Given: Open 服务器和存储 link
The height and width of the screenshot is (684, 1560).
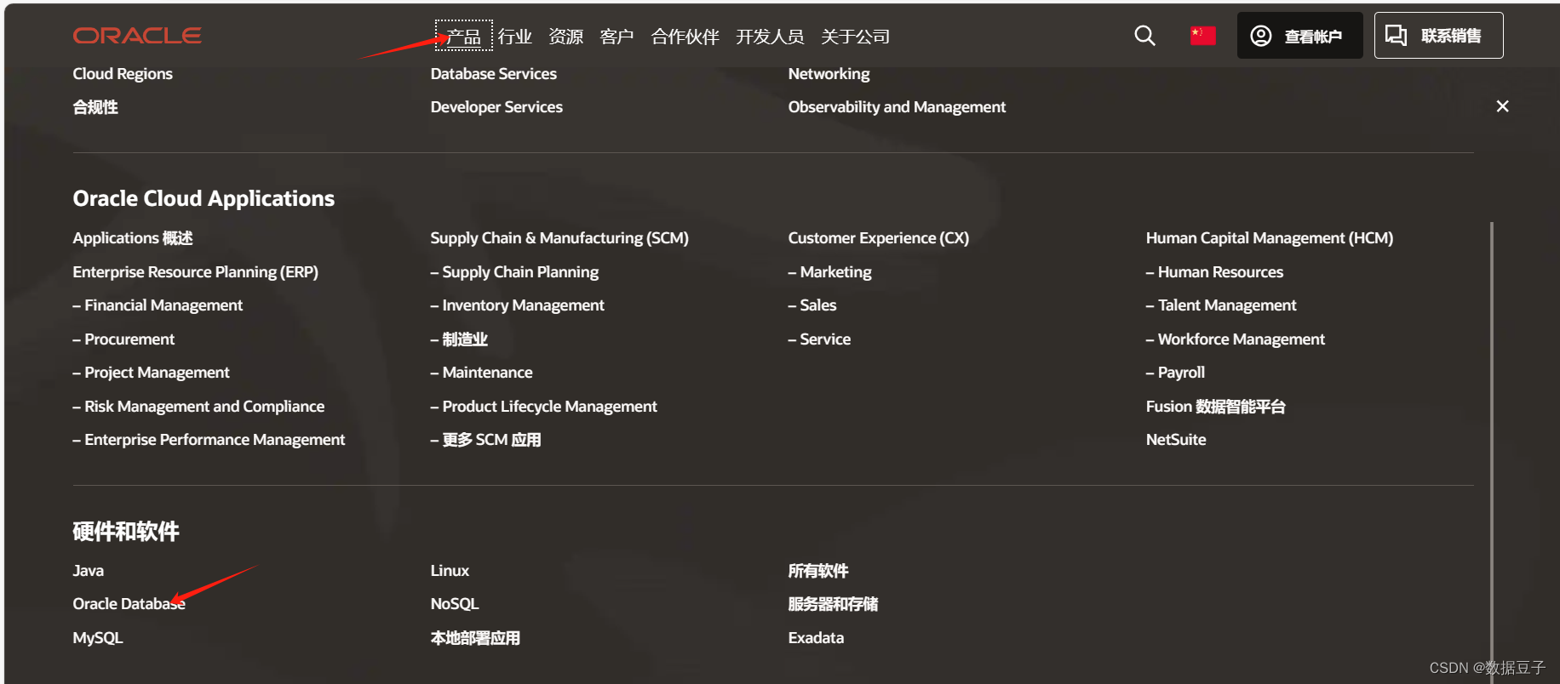Looking at the screenshot, I should click(833, 604).
